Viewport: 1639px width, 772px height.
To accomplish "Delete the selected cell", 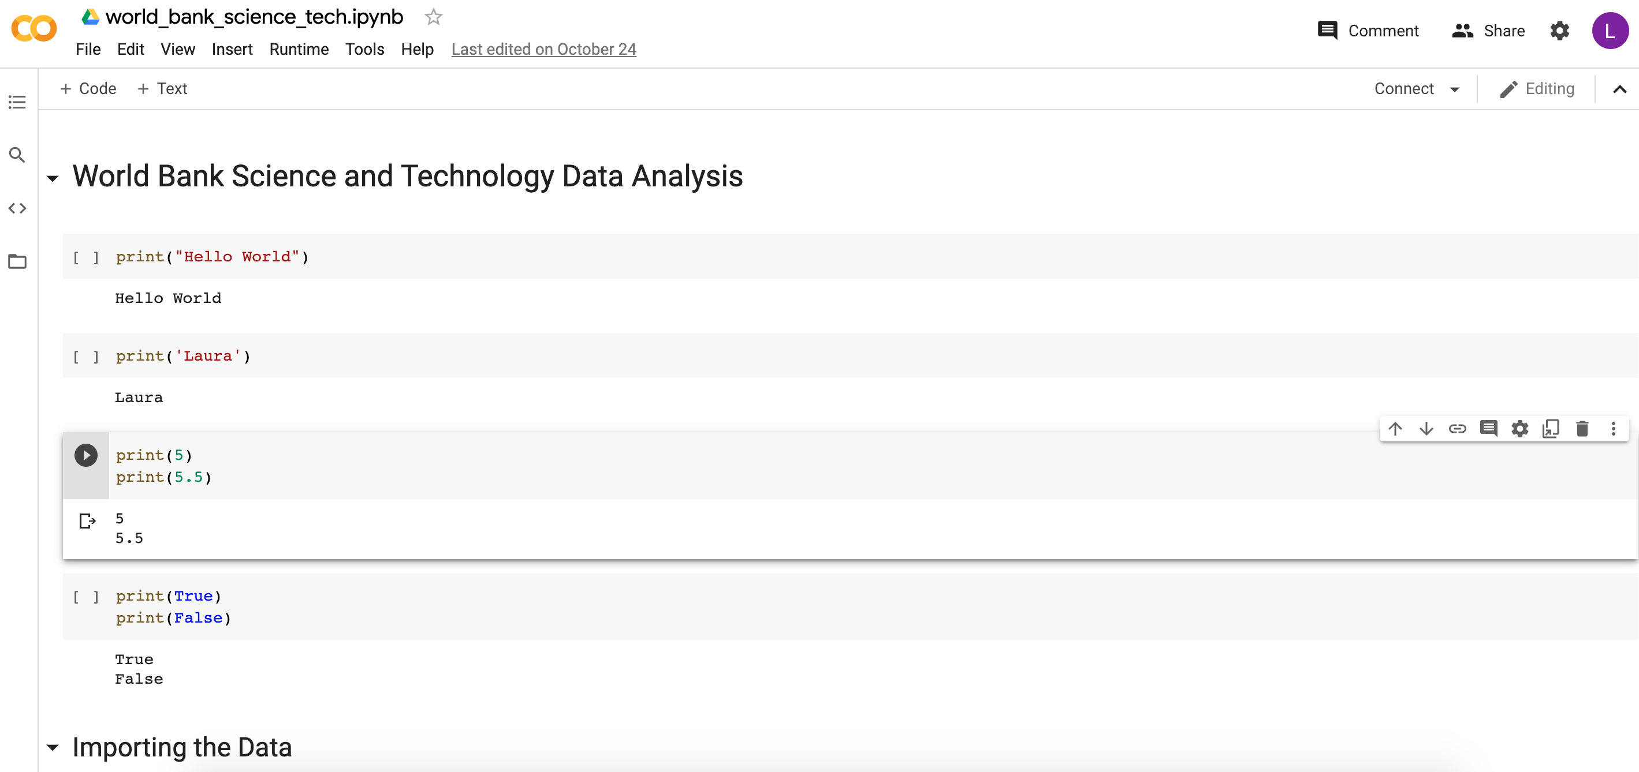I will [1582, 429].
